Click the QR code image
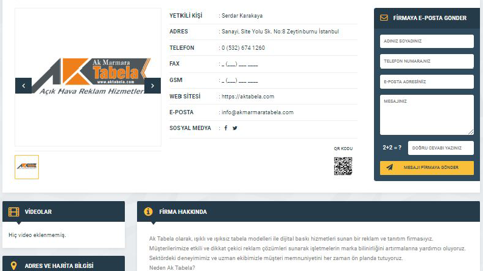483x271 pixels. point(343,166)
